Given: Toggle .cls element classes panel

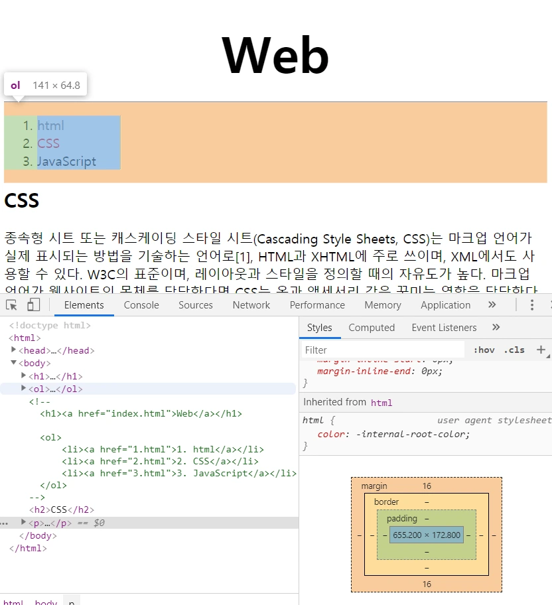Looking at the screenshot, I should (514, 350).
